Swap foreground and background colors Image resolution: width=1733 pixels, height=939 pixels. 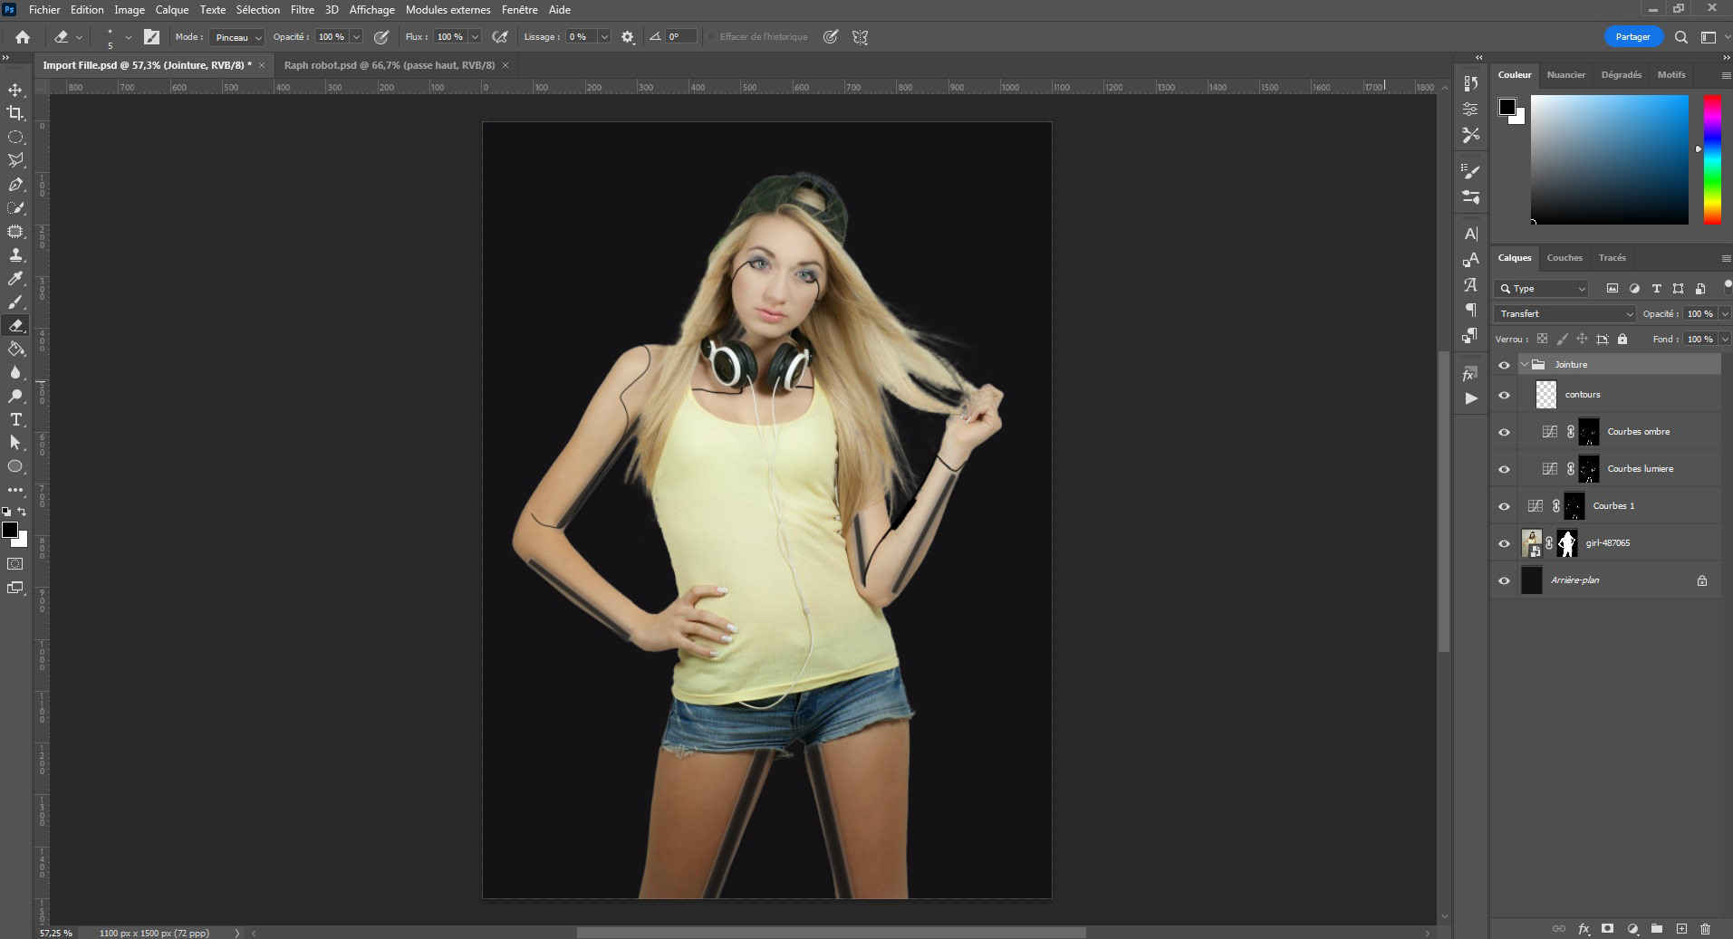click(x=23, y=512)
